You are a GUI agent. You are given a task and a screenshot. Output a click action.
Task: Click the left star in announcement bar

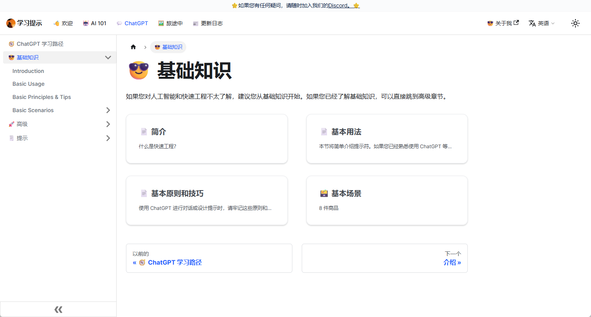[234, 5]
